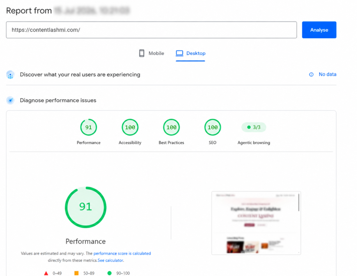Click the mobile phone icon
The width and height of the screenshot is (357, 276).
point(142,53)
